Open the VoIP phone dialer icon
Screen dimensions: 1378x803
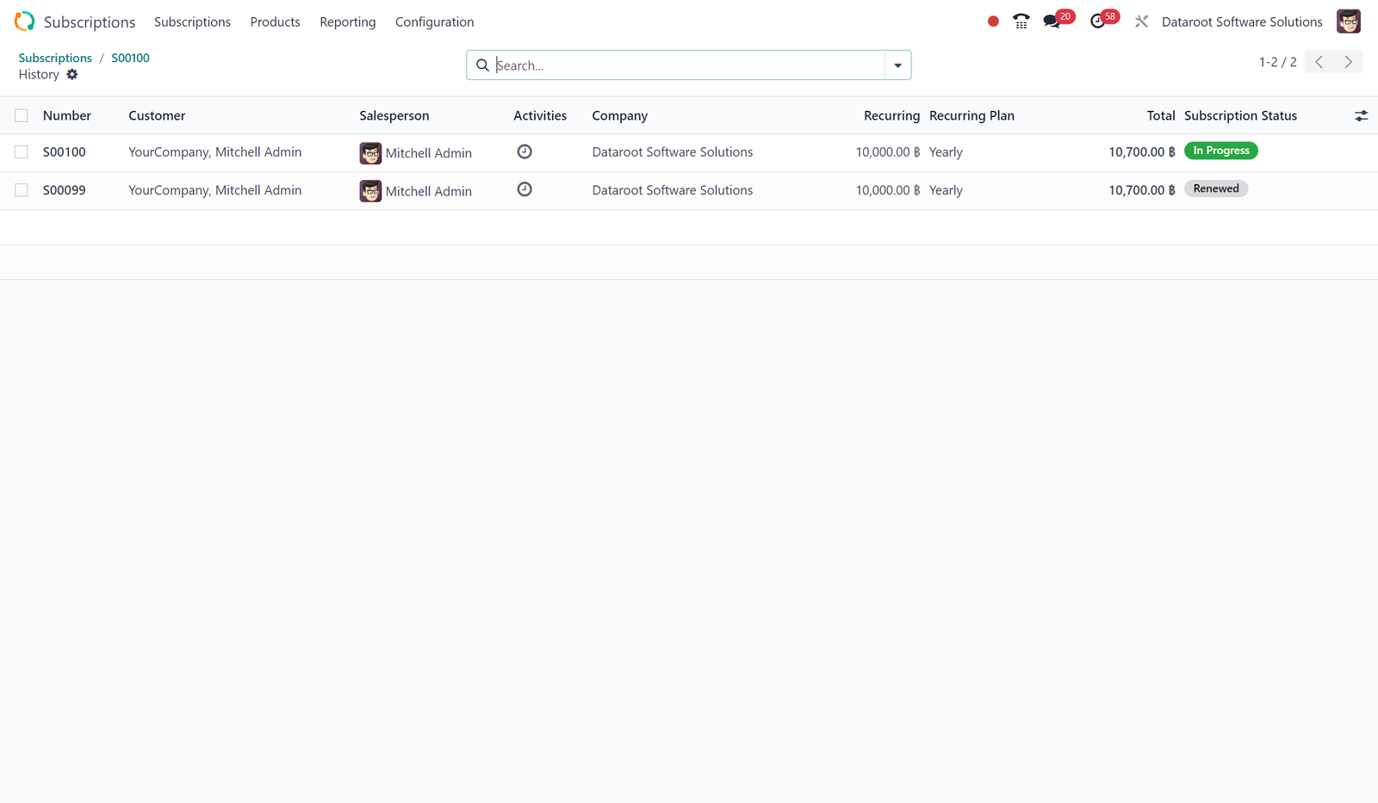pos(1021,22)
